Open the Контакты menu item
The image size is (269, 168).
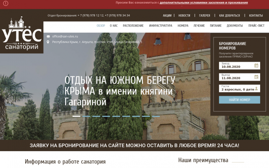click(x=256, y=16)
